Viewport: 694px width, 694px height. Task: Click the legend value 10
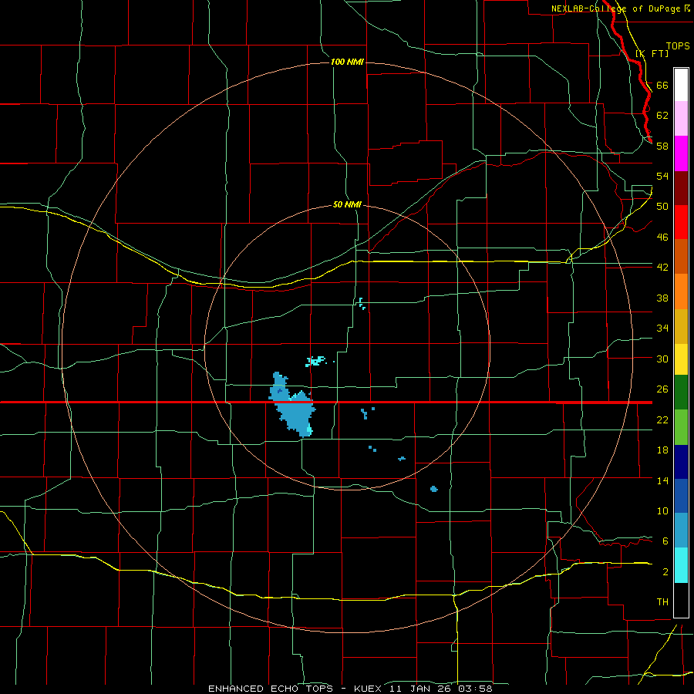(x=662, y=510)
